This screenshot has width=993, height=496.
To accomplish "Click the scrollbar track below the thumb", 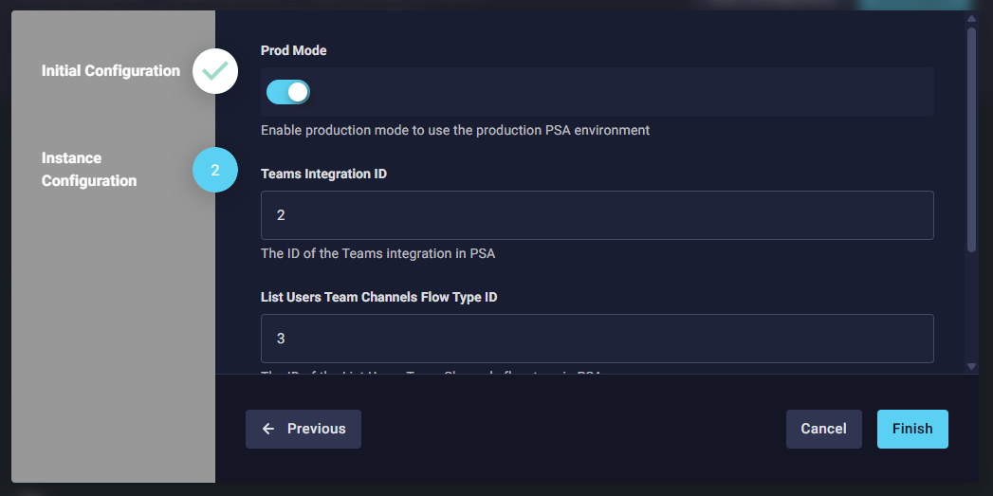I will click(971, 303).
